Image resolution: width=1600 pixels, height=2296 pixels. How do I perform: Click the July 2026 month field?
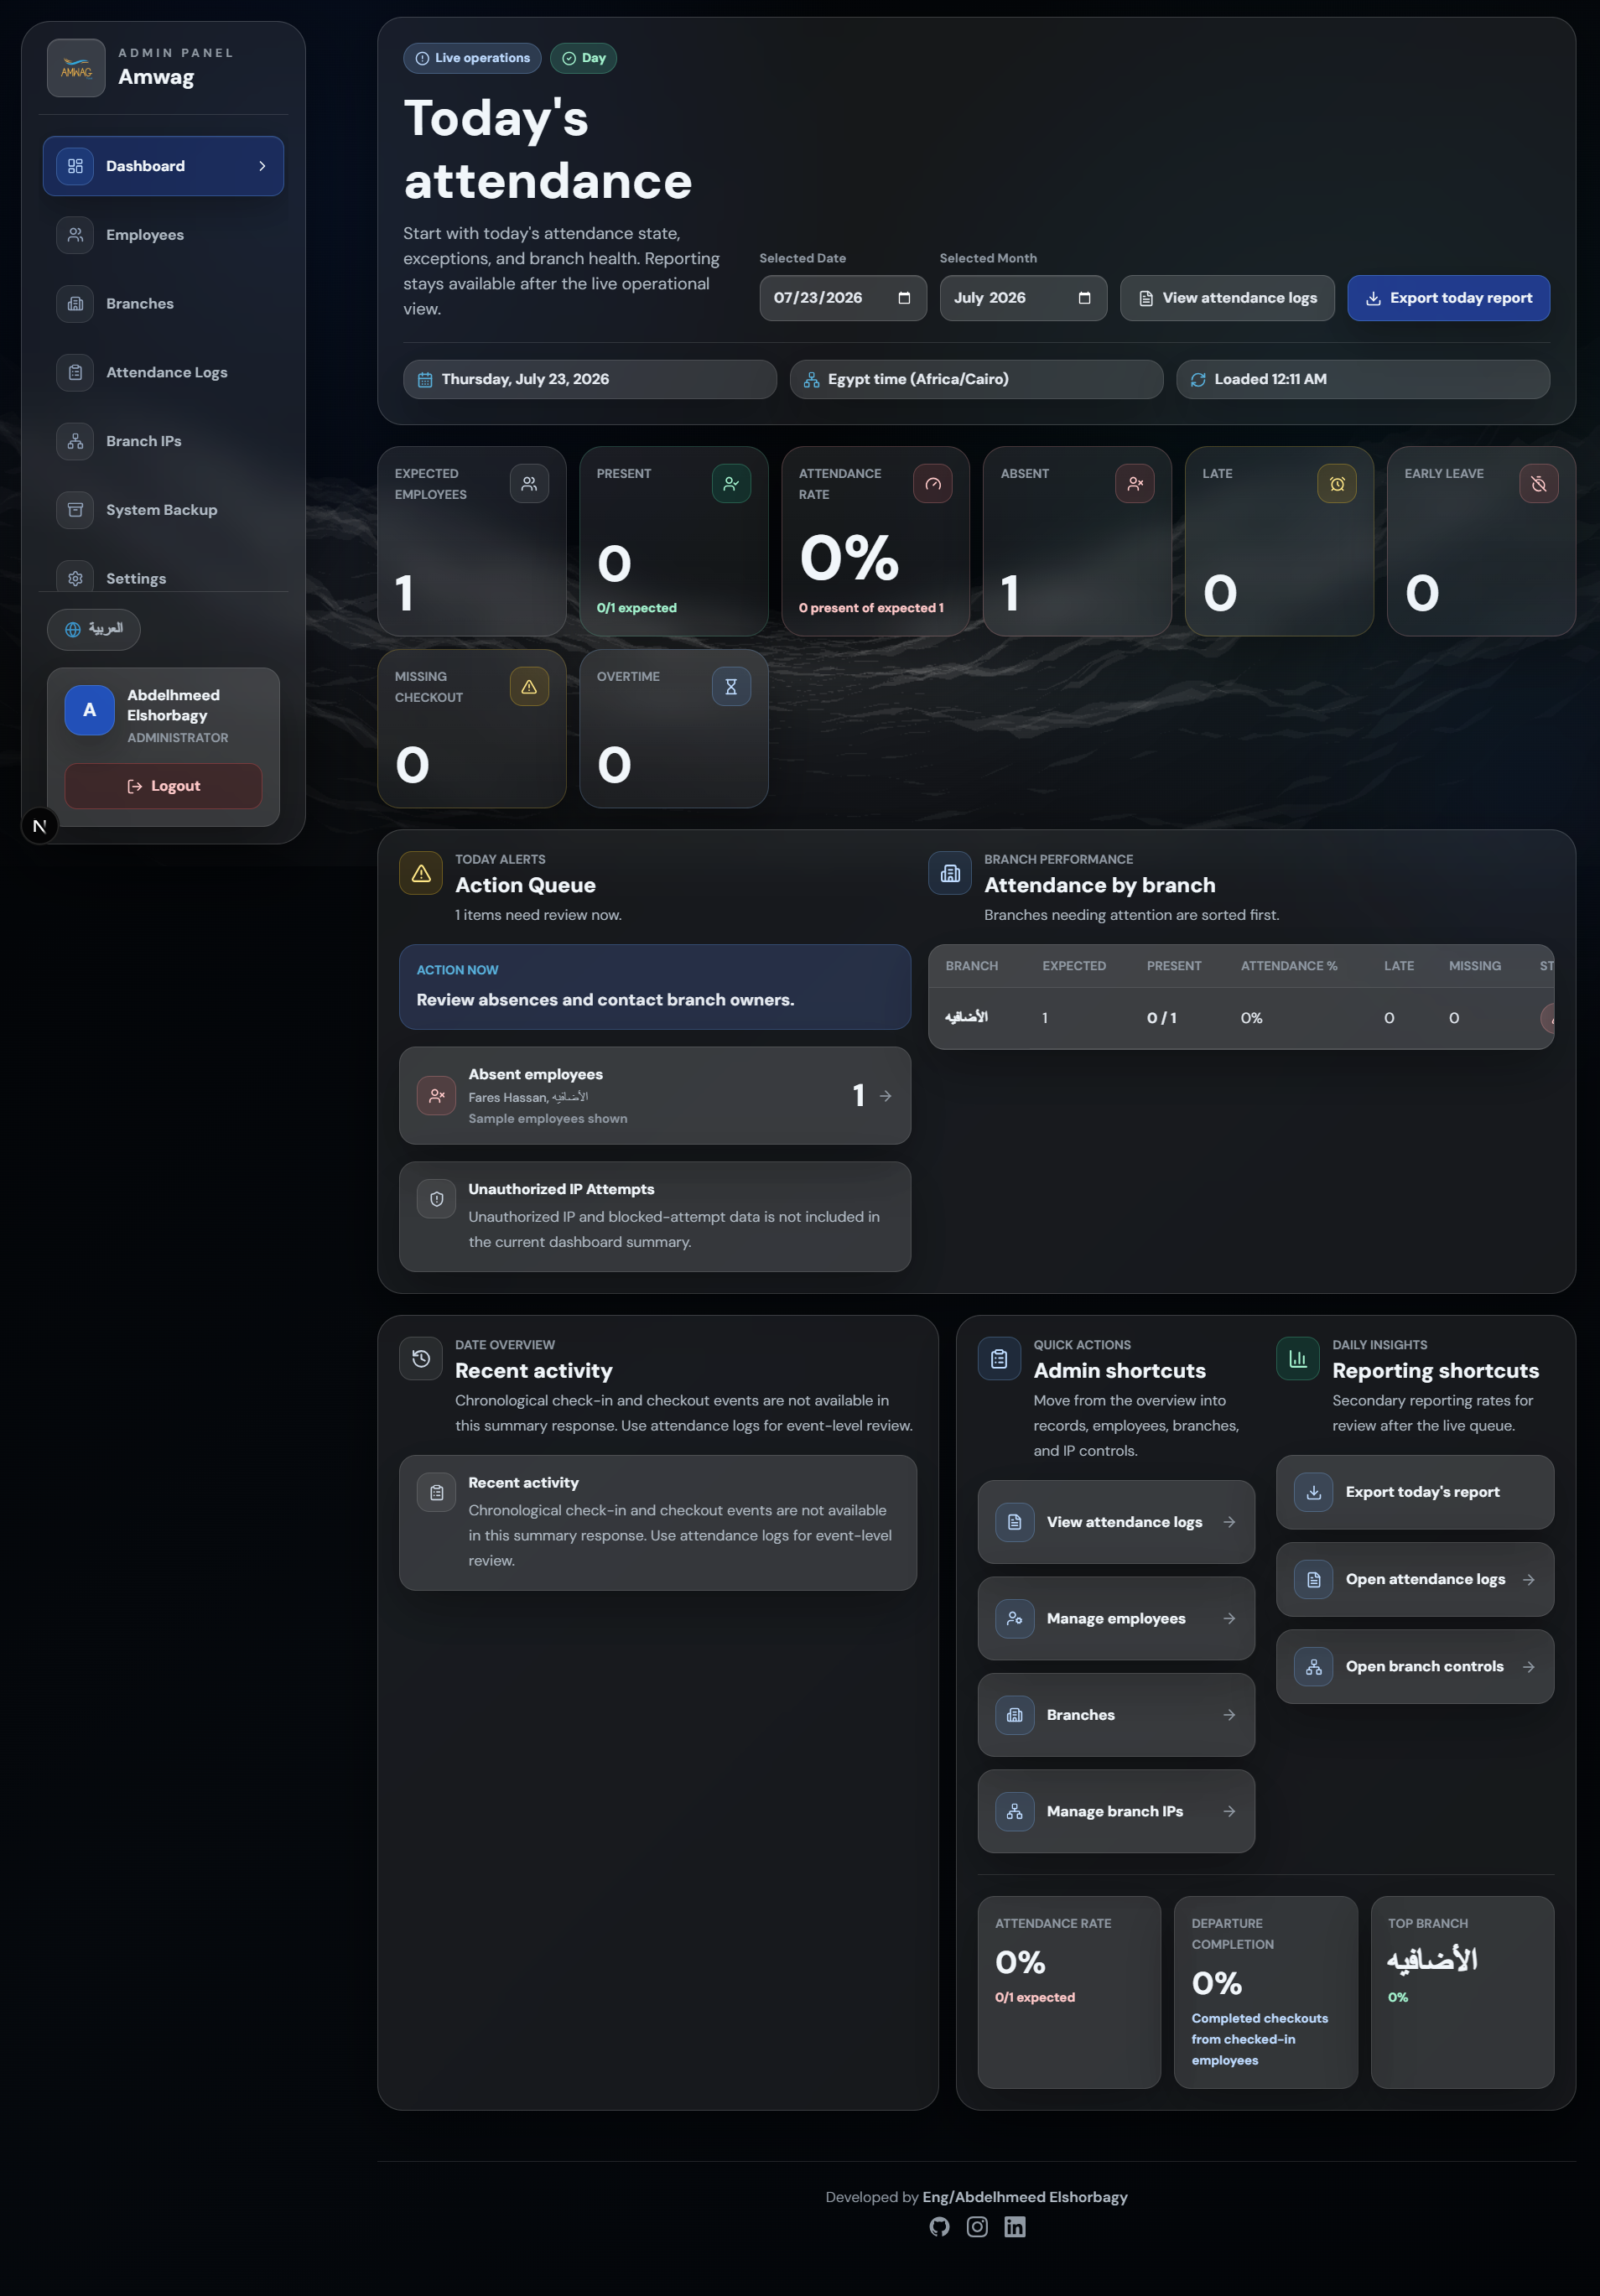[x=1023, y=298]
